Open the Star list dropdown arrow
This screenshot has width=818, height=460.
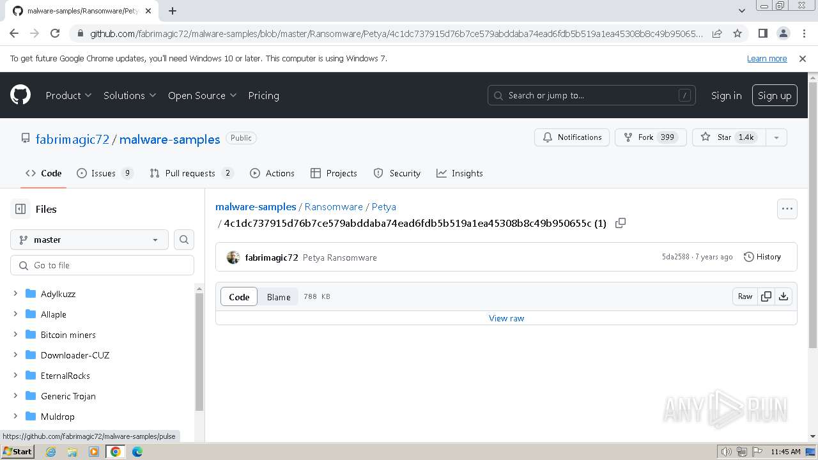pyautogui.click(x=776, y=137)
